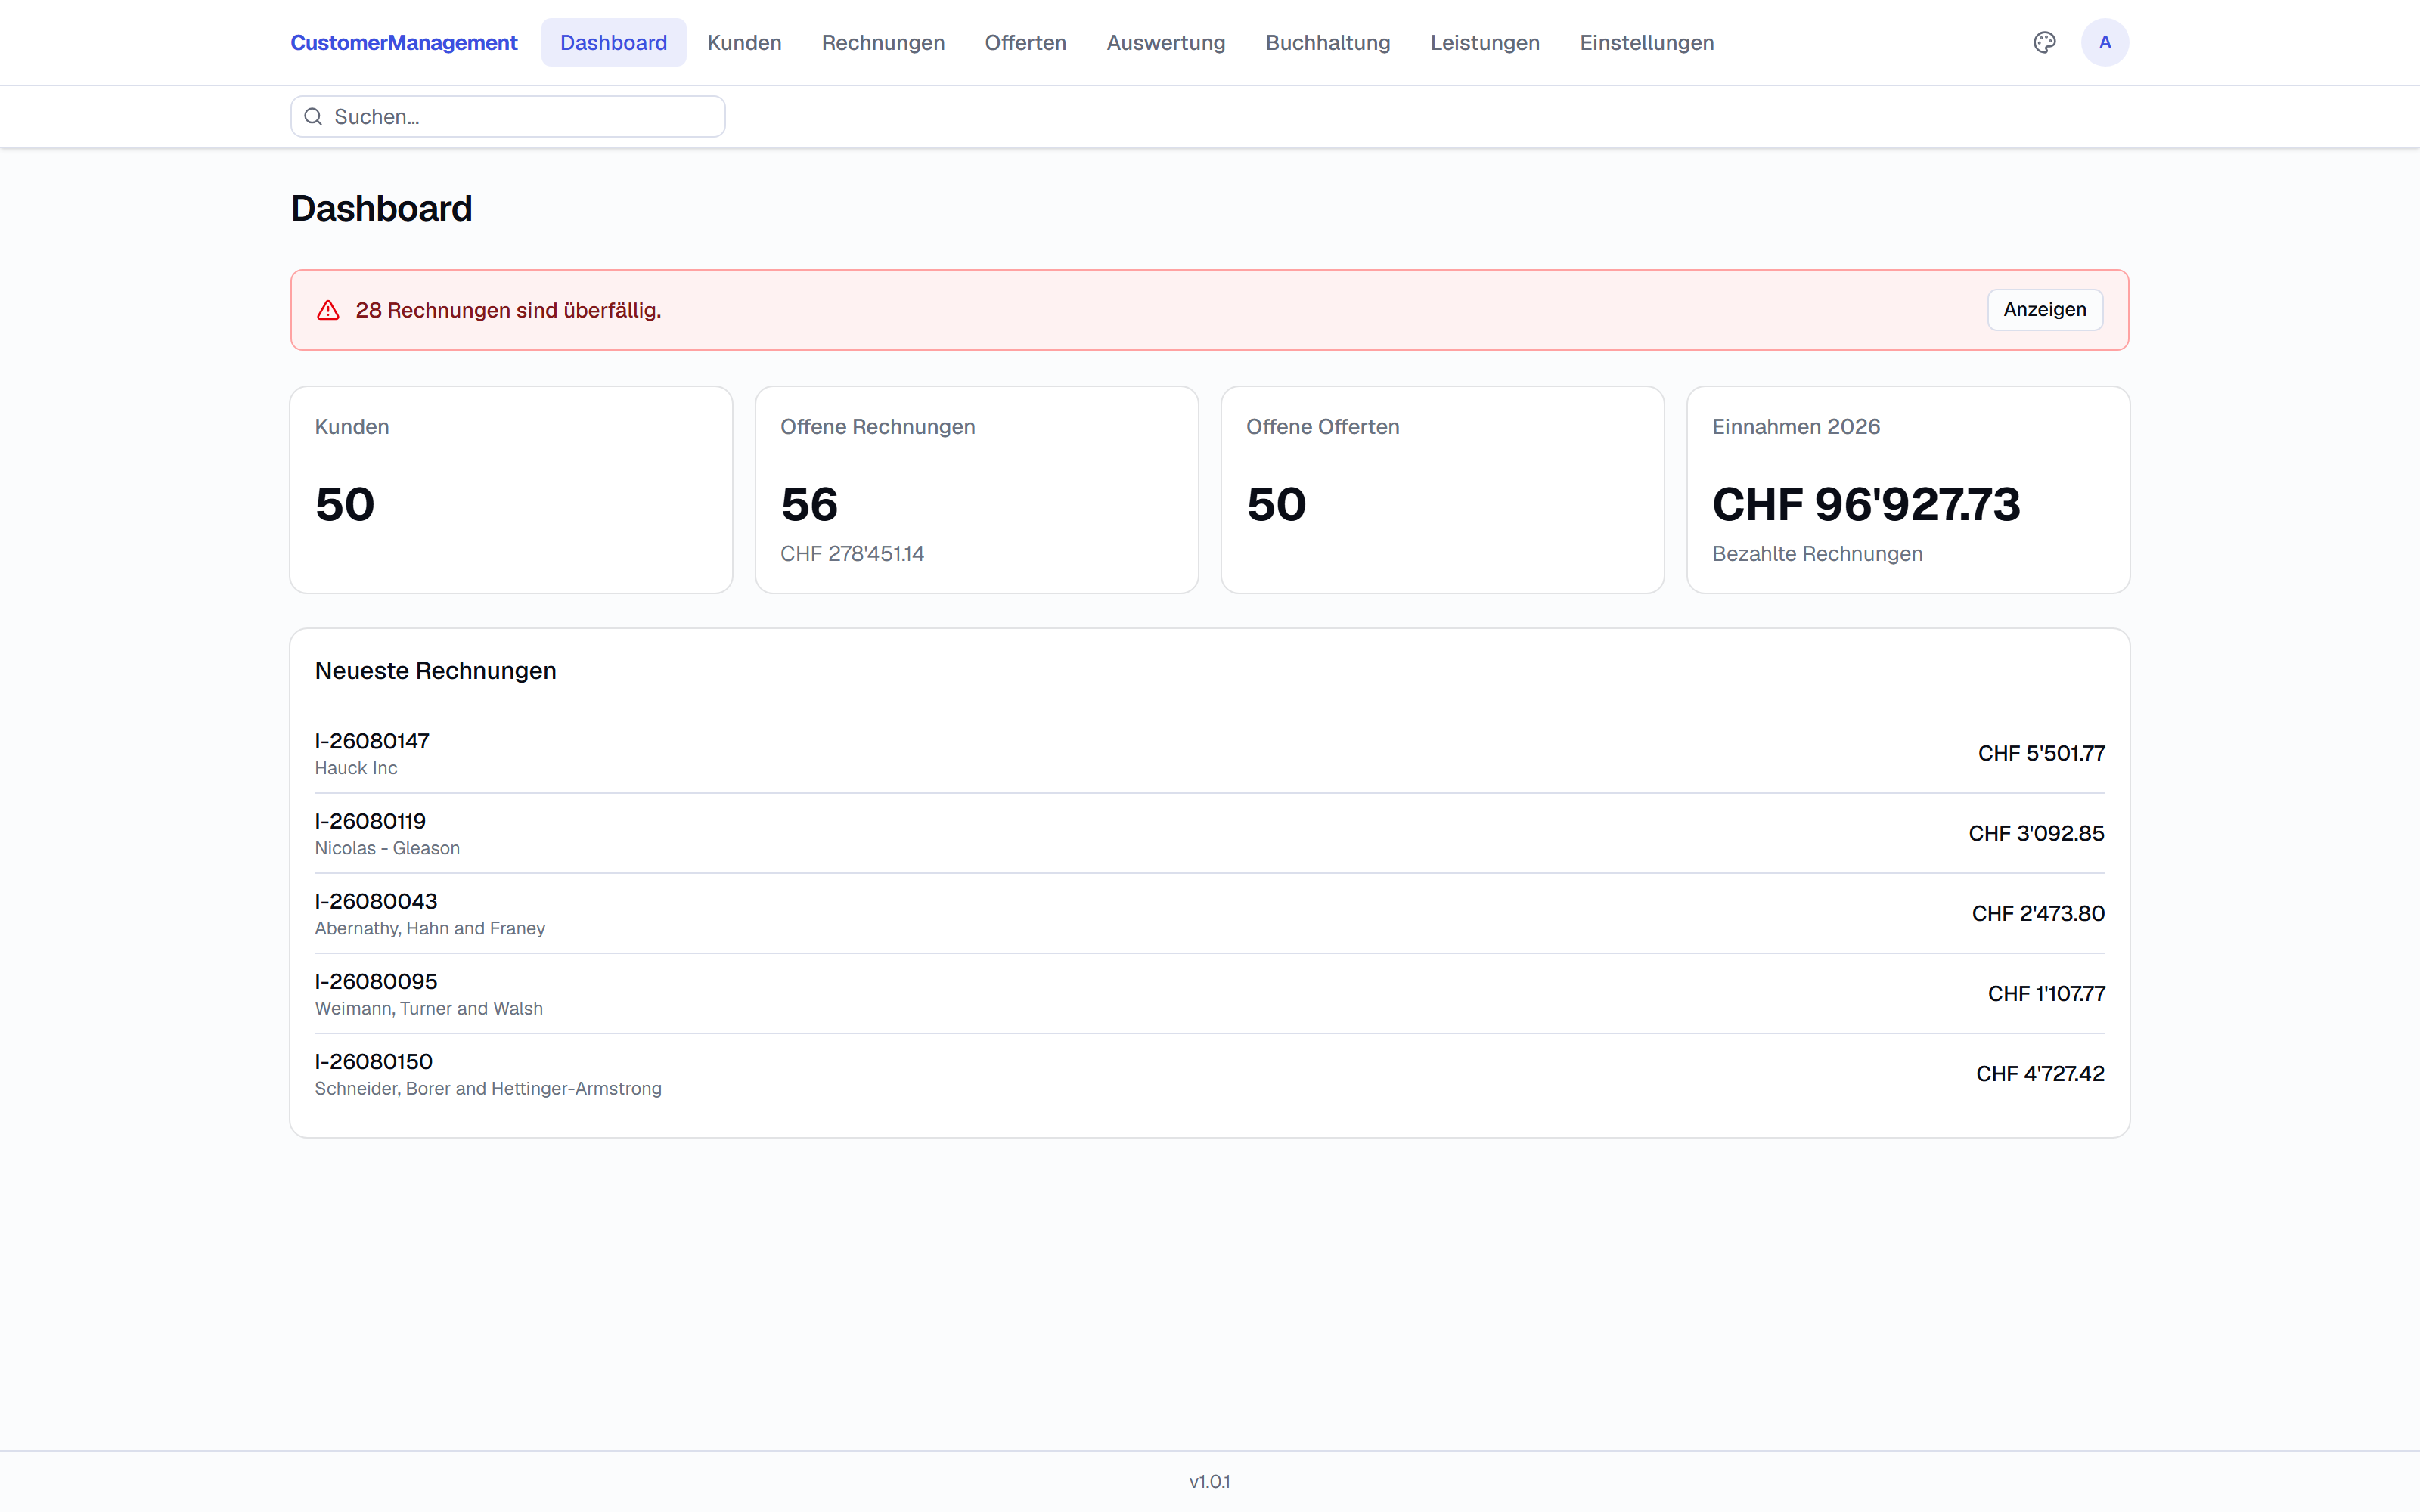Image resolution: width=2420 pixels, height=1512 pixels.
Task: Open the Offene Offerten card
Action: point(1442,490)
